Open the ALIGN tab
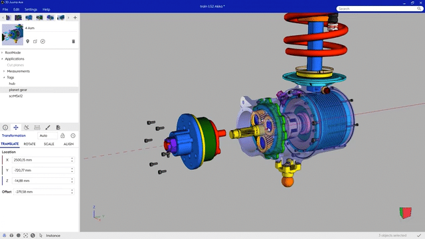 68,144
